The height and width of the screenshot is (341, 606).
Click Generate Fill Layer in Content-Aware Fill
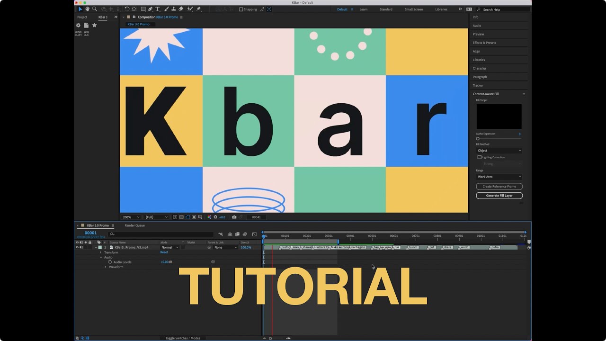(x=499, y=195)
